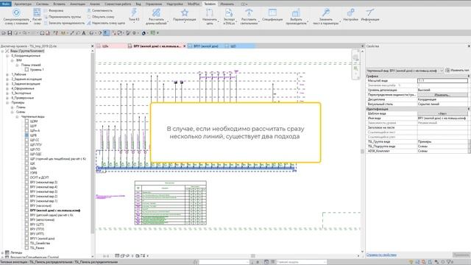Viewport: 471px width, 265px height.
Task: Click Перенумеровать группы in the ribbon
Action: tap(62, 17)
